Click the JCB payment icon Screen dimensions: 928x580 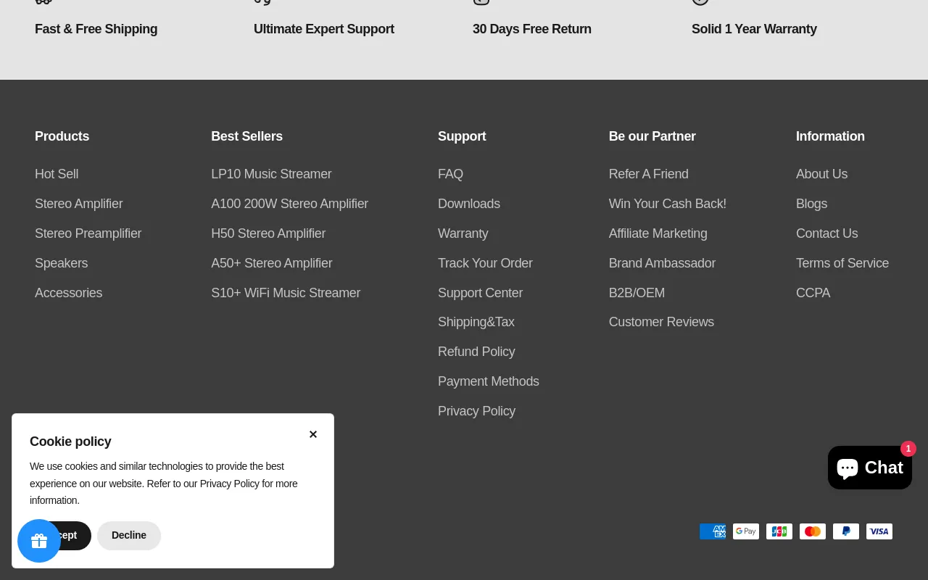click(x=779, y=531)
